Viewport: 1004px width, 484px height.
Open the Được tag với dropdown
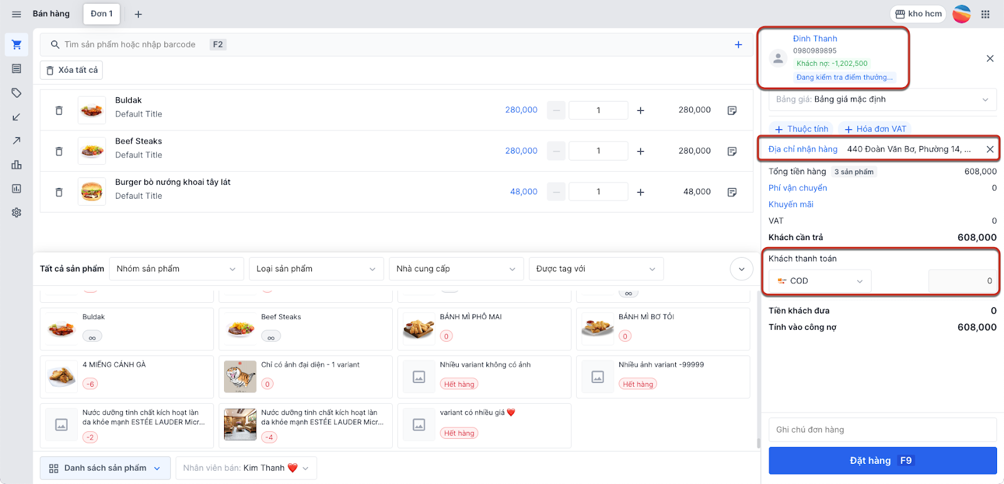click(596, 269)
